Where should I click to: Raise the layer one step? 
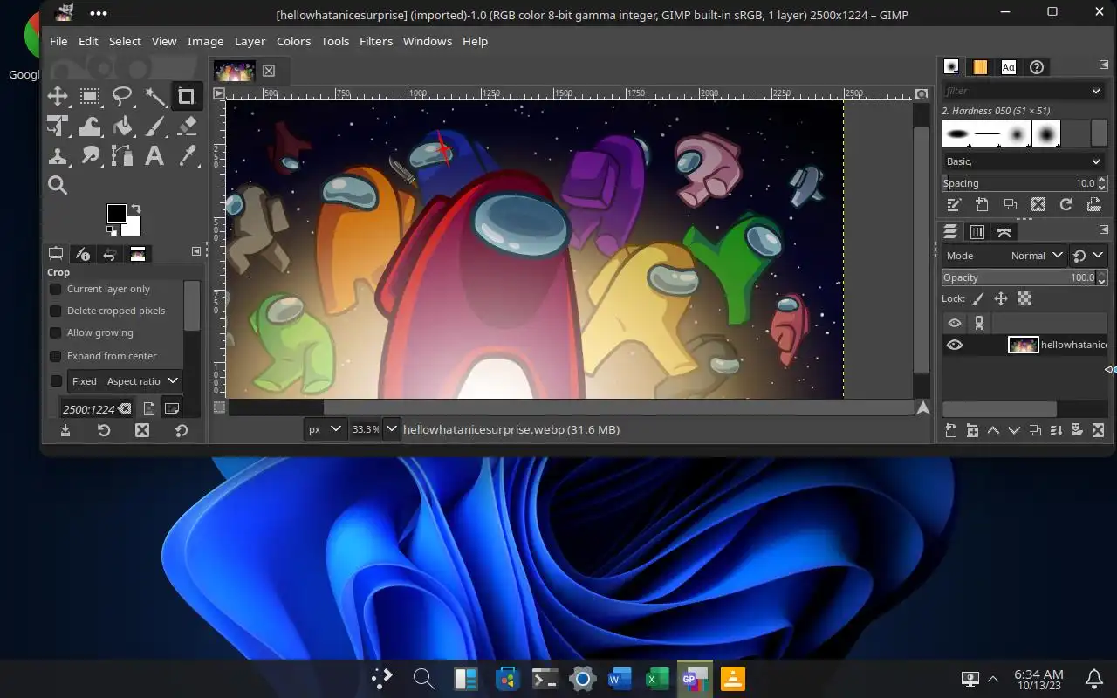(993, 430)
